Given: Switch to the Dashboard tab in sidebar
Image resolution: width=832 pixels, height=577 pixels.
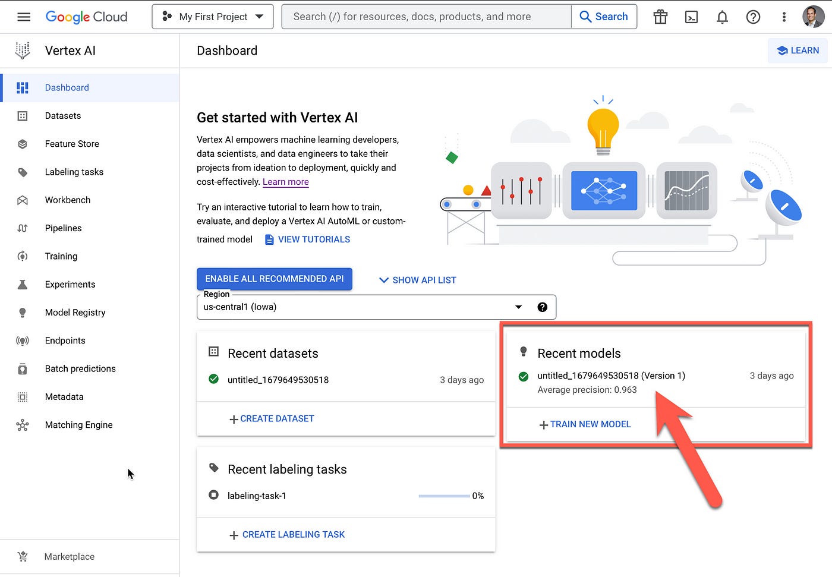Looking at the screenshot, I should 67,87.
